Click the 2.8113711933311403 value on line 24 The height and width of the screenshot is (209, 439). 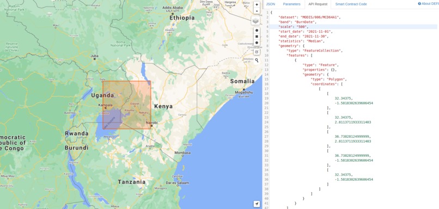click(x=353, y=122)
